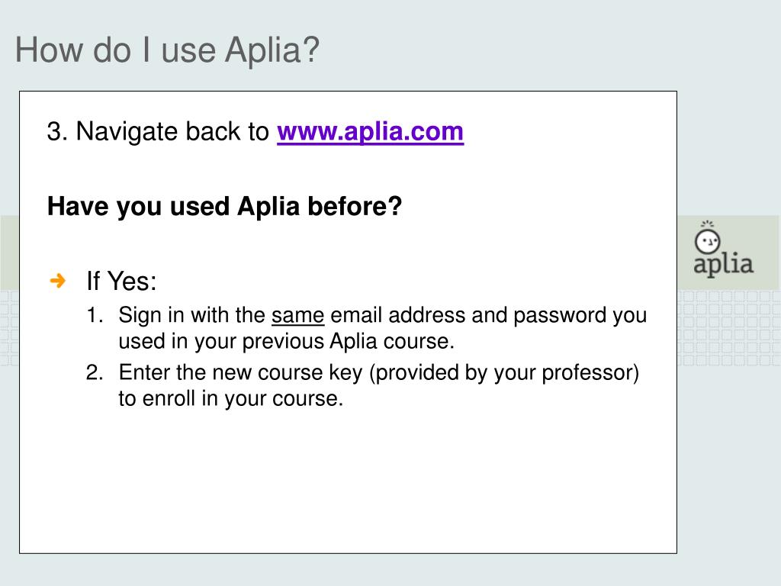This screenshot has height=586, width=781.
Task: Click the orange arrow bullet icon
Action: pyautogui.click(x=58, y=281)
